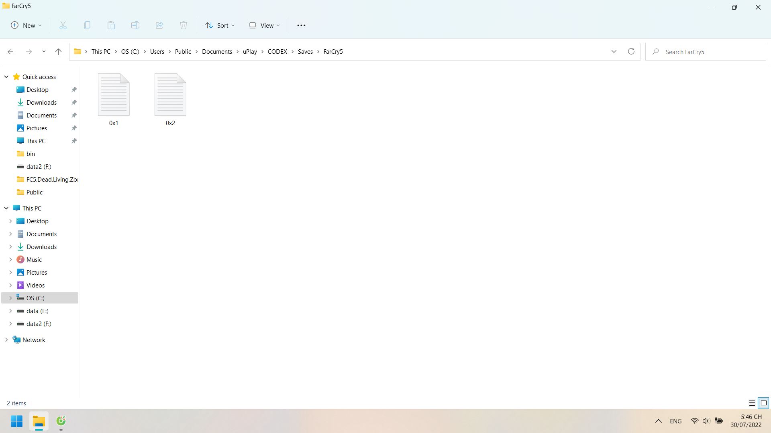Expand the data (E:) drive node
The height and width of the screenshot is (433, 771).
click(x=10, y=311)
